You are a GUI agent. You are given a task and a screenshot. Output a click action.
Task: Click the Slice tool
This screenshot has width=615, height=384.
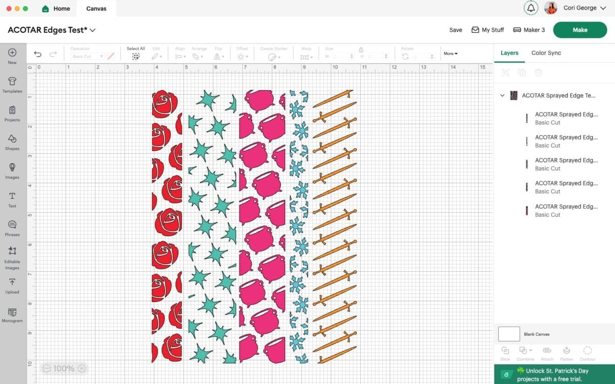click(x=505, y=353)
